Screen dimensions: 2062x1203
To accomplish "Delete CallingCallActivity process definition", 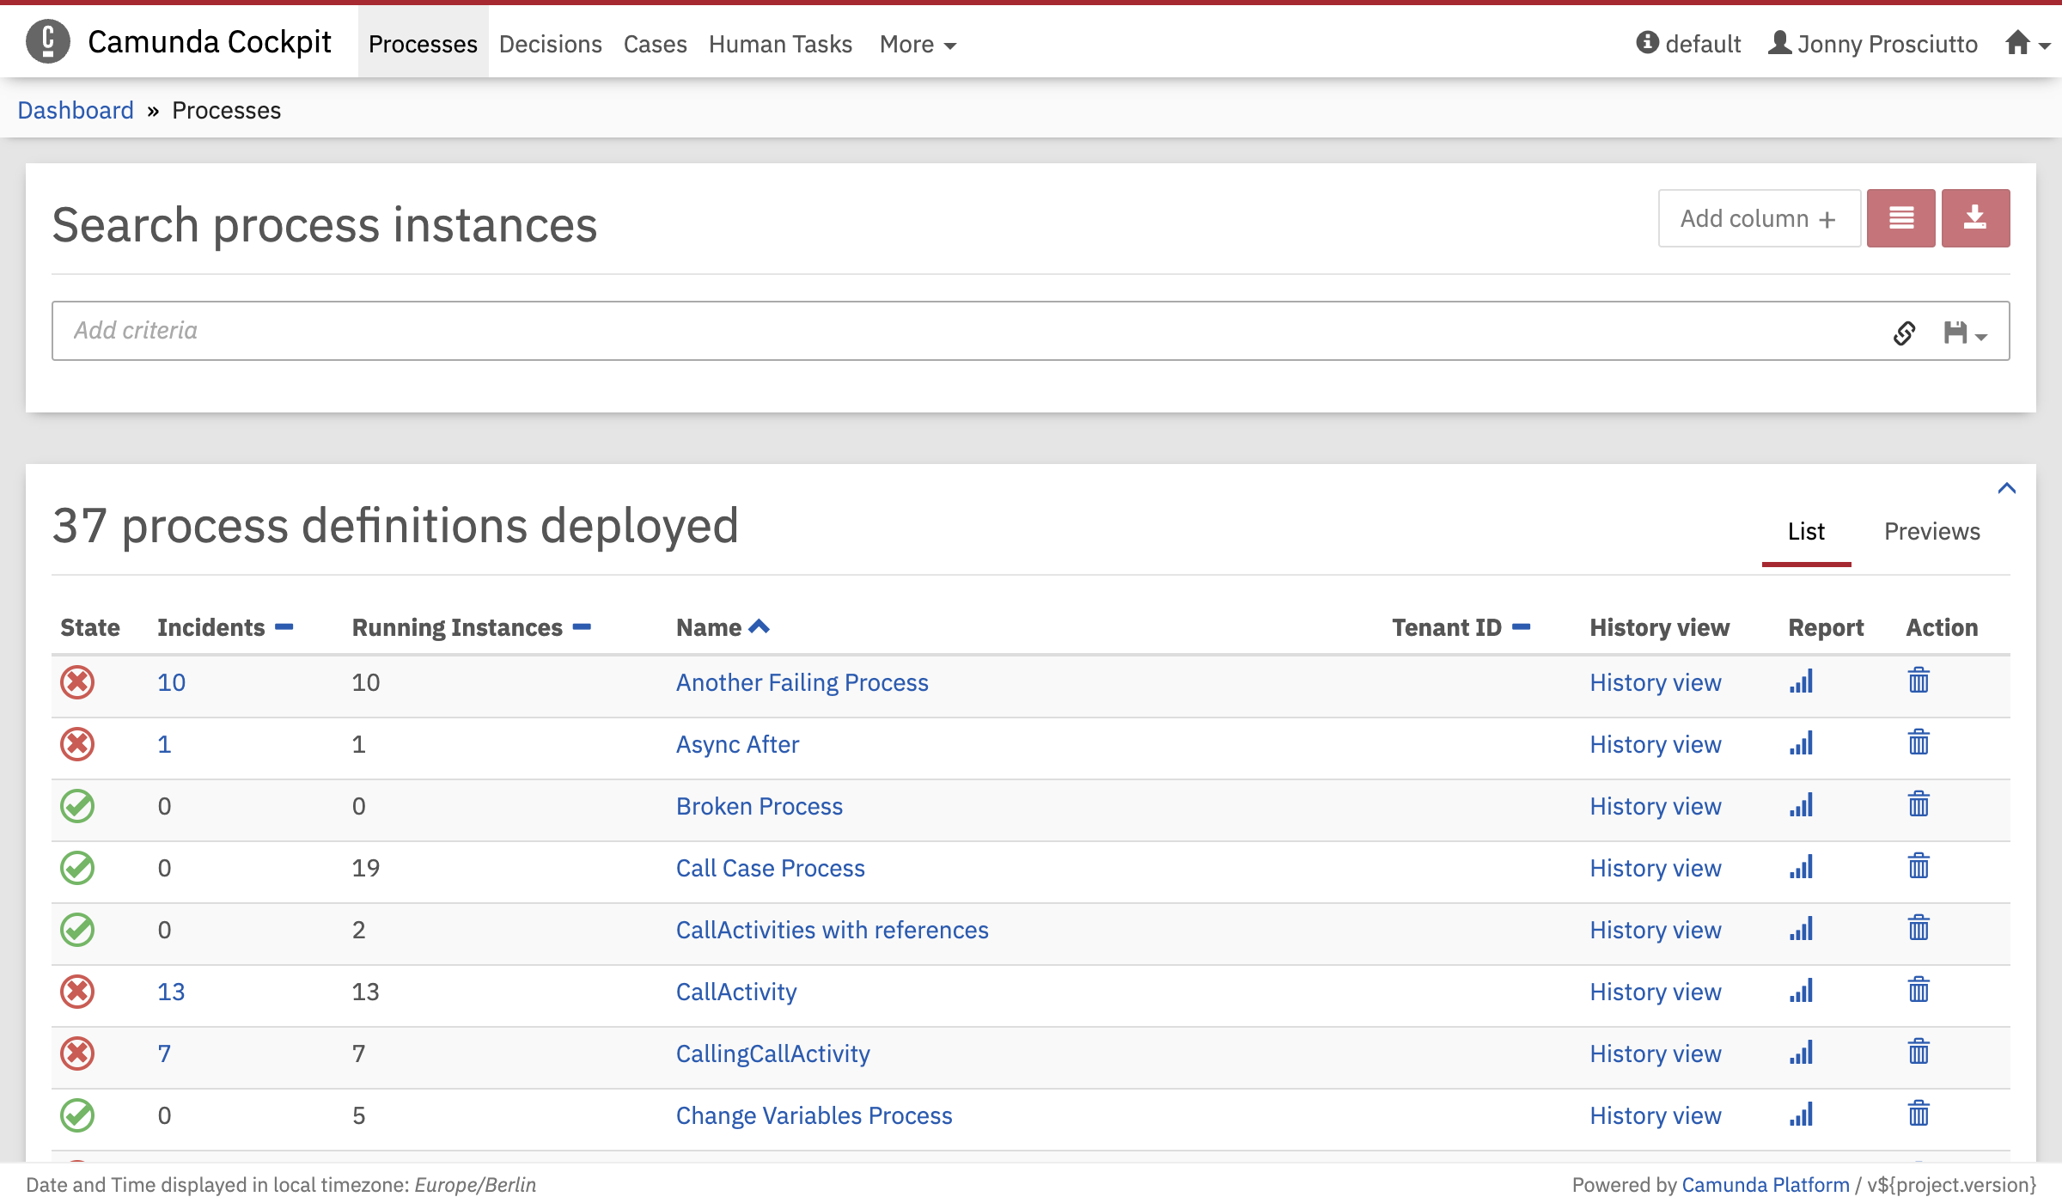I will tap(1919, 1052).
